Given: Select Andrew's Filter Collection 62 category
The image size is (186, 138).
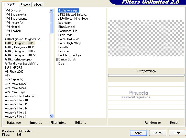Looking at the screenshot, I should (22, 96).
